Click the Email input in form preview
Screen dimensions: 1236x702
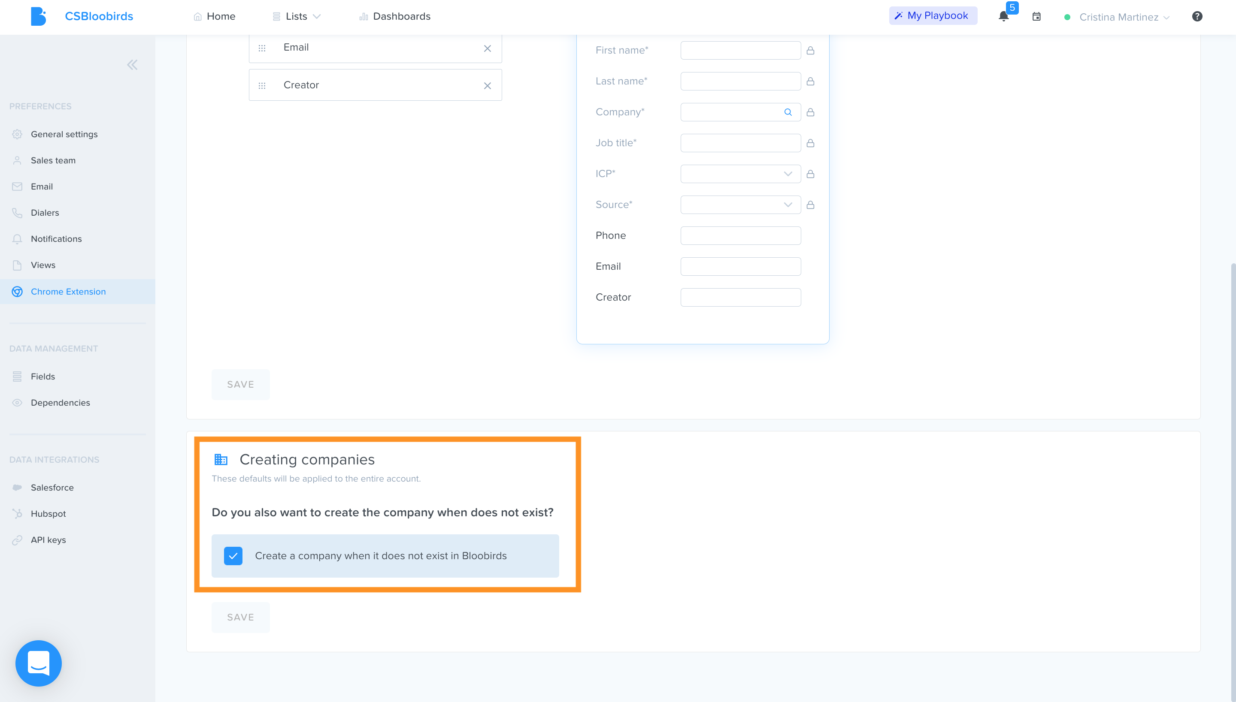point(741,267)
